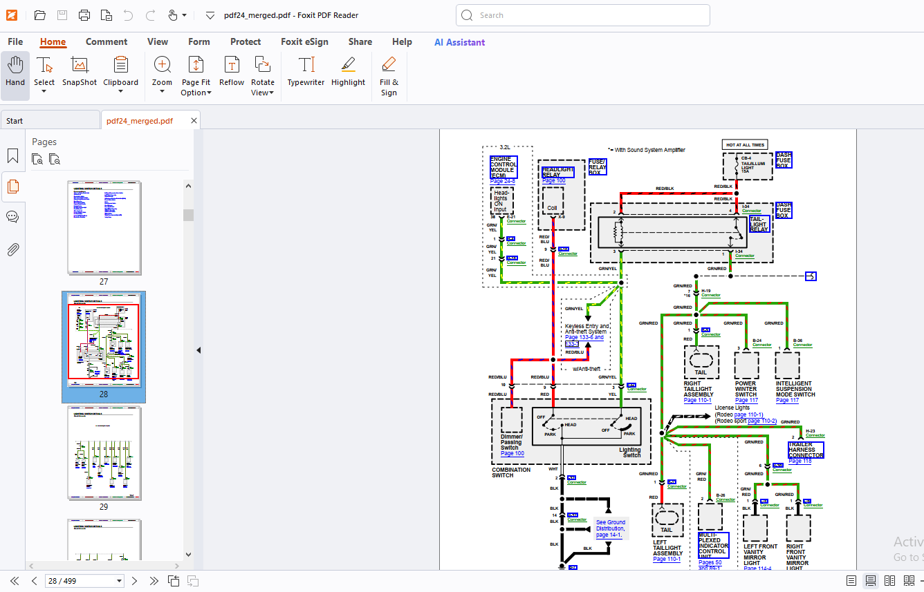Follow the Page 24-8 link in diagram
This screenshot has height=592, width=924.
(x=502, y=181)
